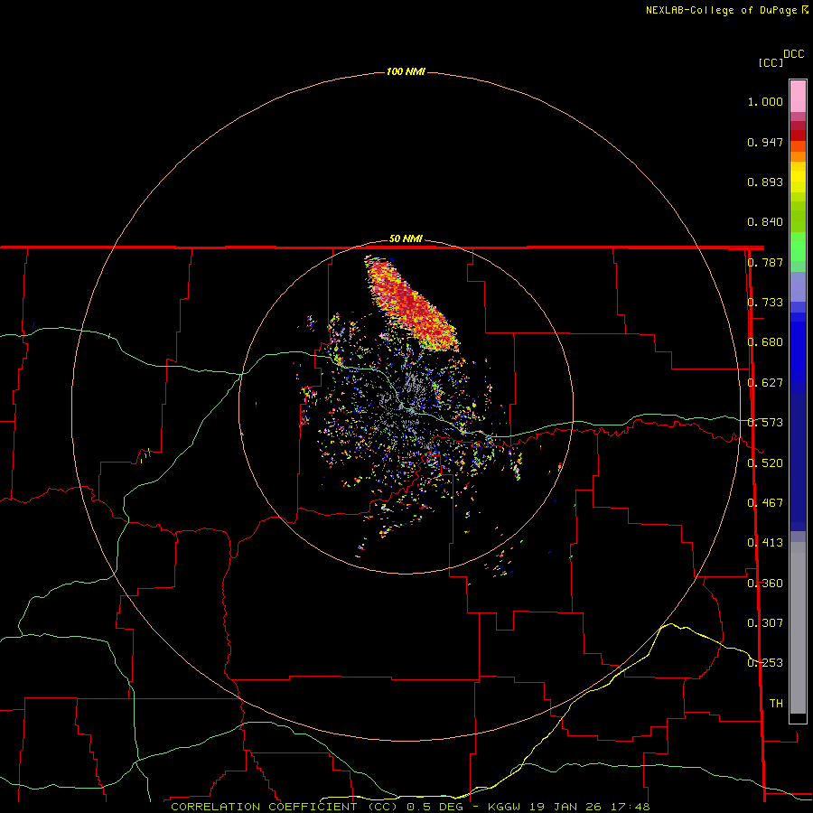
Task: Select the 1.000 scale value
Action: 765,101
